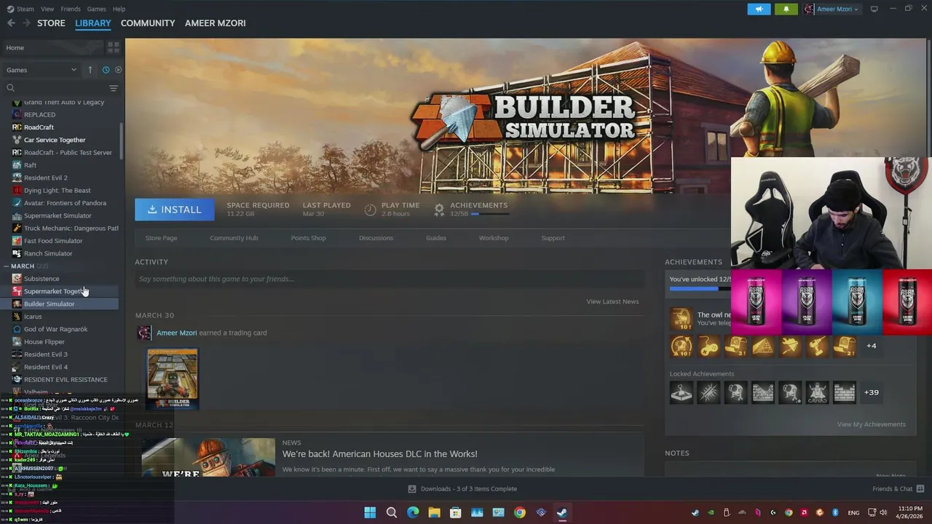Open the grid collections view icon
Viewport: 932px width, 524px height.
click(113, 47)
